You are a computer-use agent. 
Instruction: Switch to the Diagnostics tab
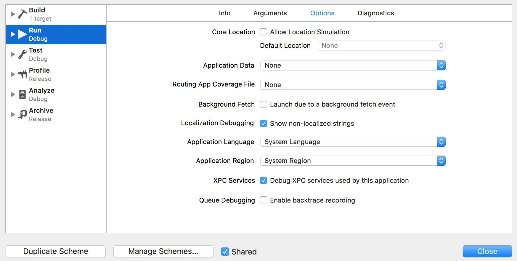tap(375, 13)
